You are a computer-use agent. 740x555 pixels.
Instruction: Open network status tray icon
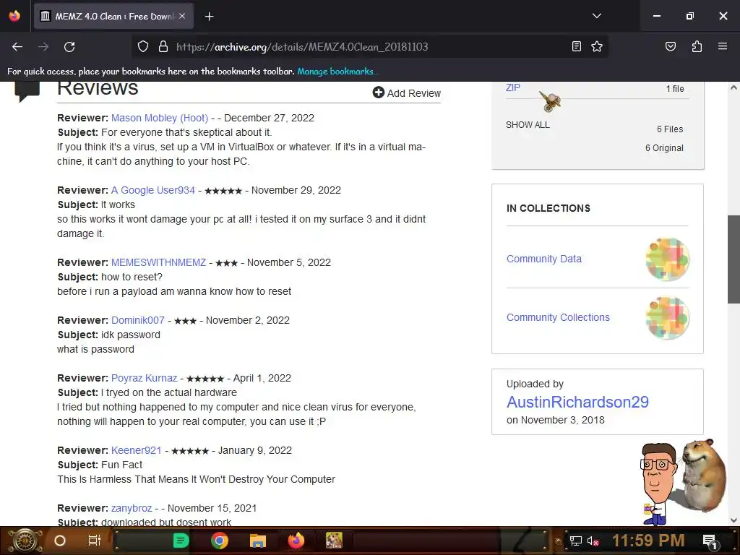575,541
